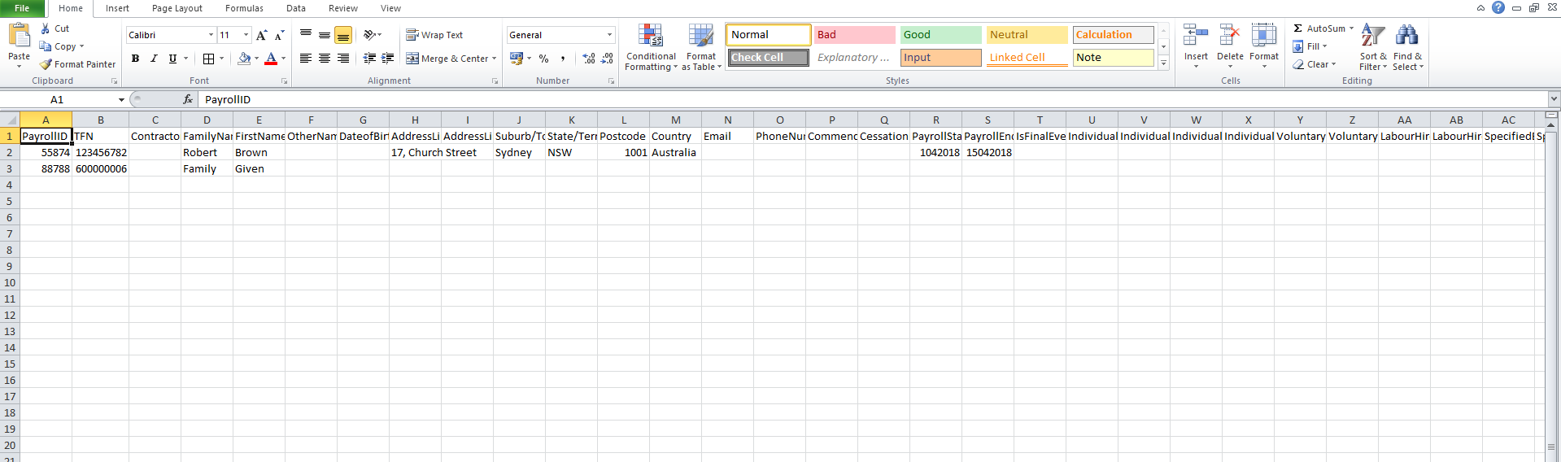Expand the Name Box dropdown arrow

(x=121, y=99)
